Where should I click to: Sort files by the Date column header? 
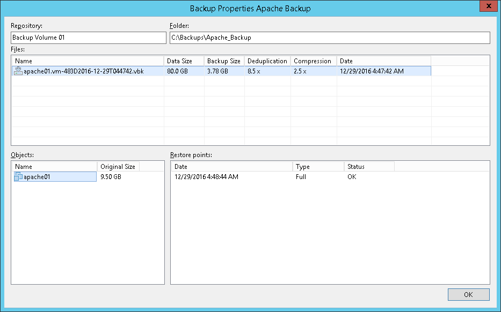383,61
